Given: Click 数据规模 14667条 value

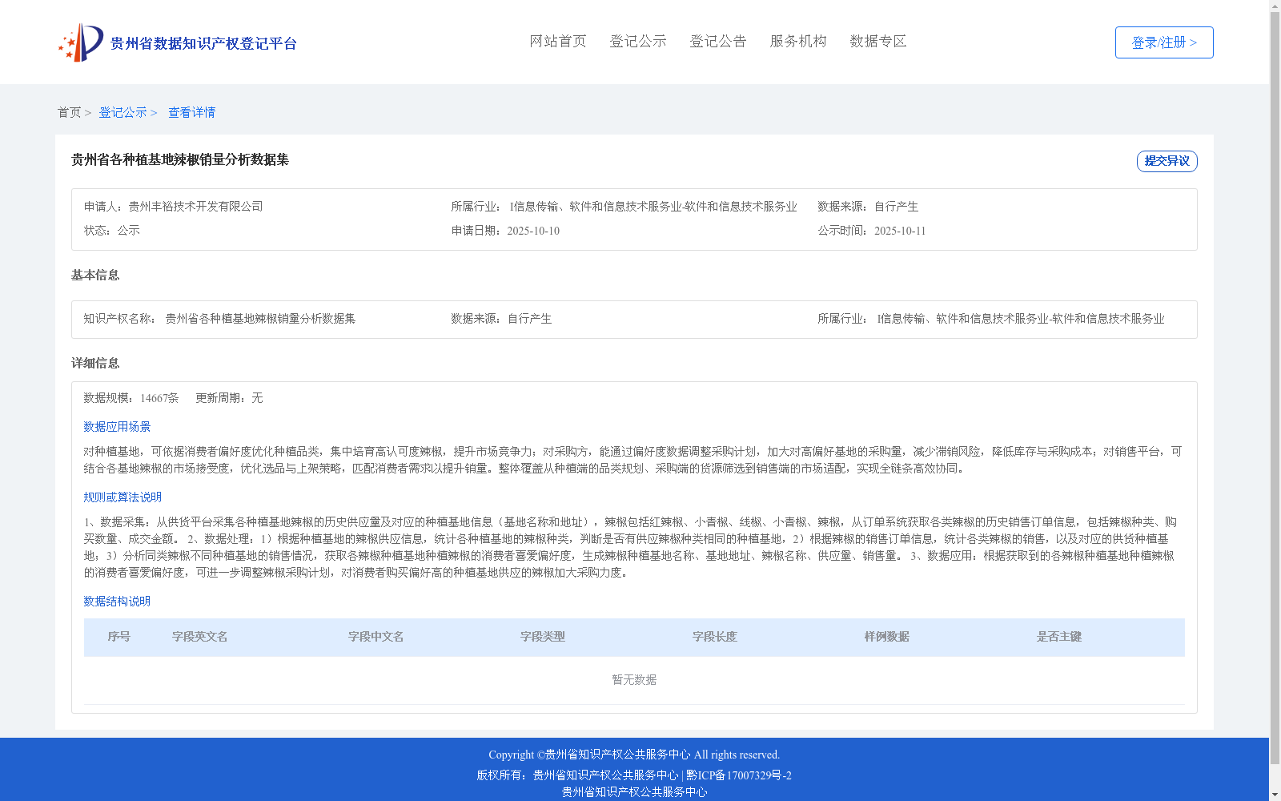Looking at the screenshot, I should click(159, 398).
